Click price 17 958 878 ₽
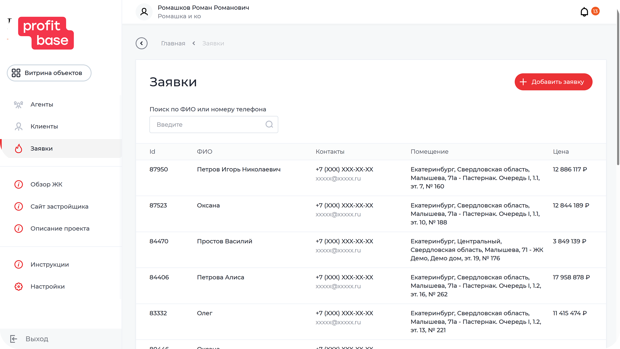This screenshot has width=620, height=349. (571, 277)
